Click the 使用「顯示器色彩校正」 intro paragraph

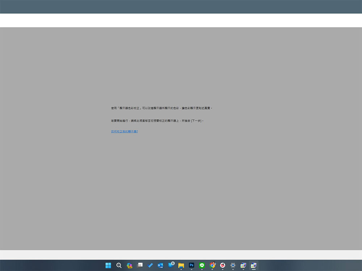click(x=161, y=108)
